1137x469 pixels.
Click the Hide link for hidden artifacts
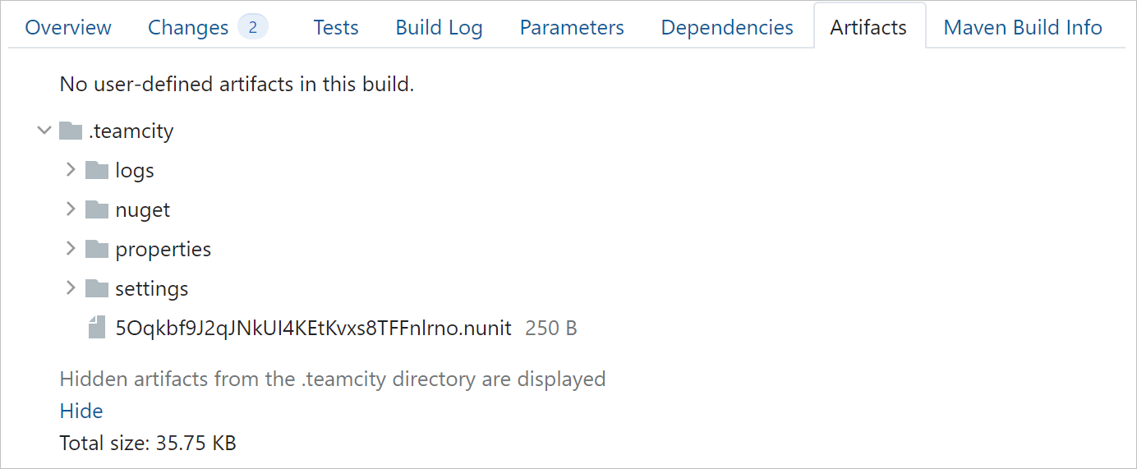pyautogui.click(x=81, y=412)
